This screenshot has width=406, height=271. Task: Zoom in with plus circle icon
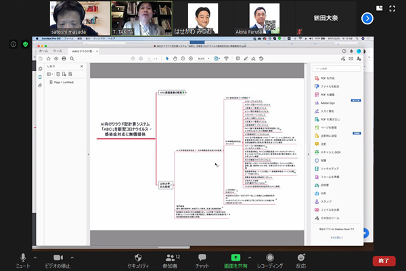pos(191,59)
